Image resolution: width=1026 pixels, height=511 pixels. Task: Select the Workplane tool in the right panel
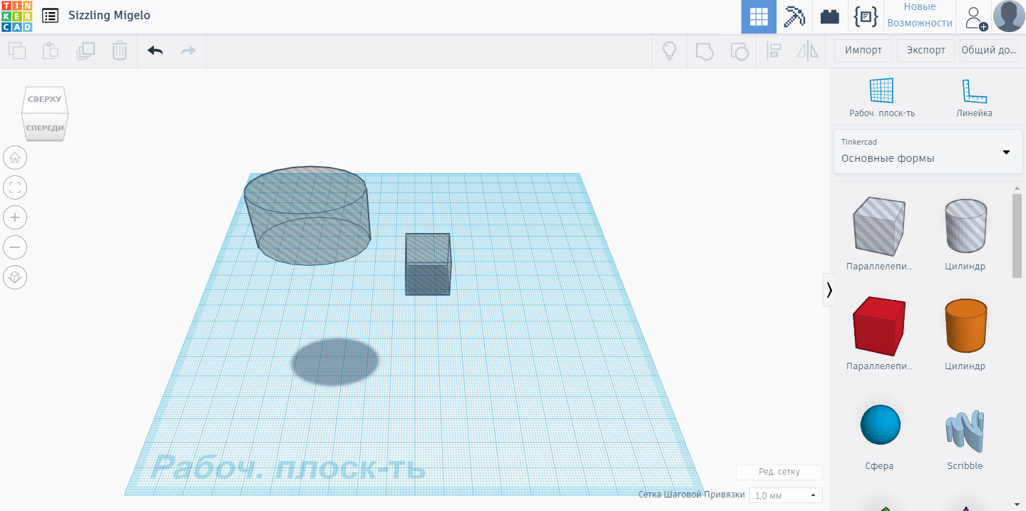tap(882, 96)
